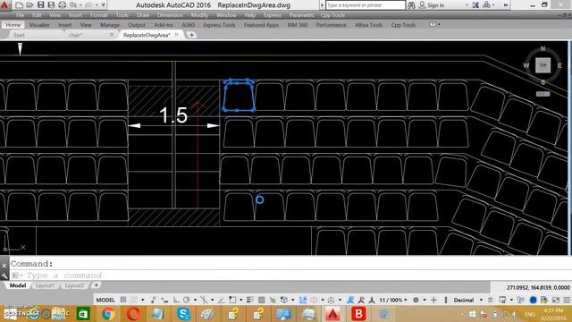The width and height of the screenshot is (572, 322).
Task: Toggle object snap tracking
Action: (x=222, y=301)
